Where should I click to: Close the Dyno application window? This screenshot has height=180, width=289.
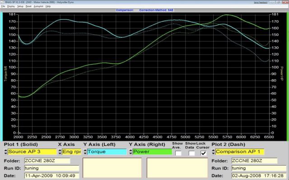pyautogui.click(x=284, y=2)
